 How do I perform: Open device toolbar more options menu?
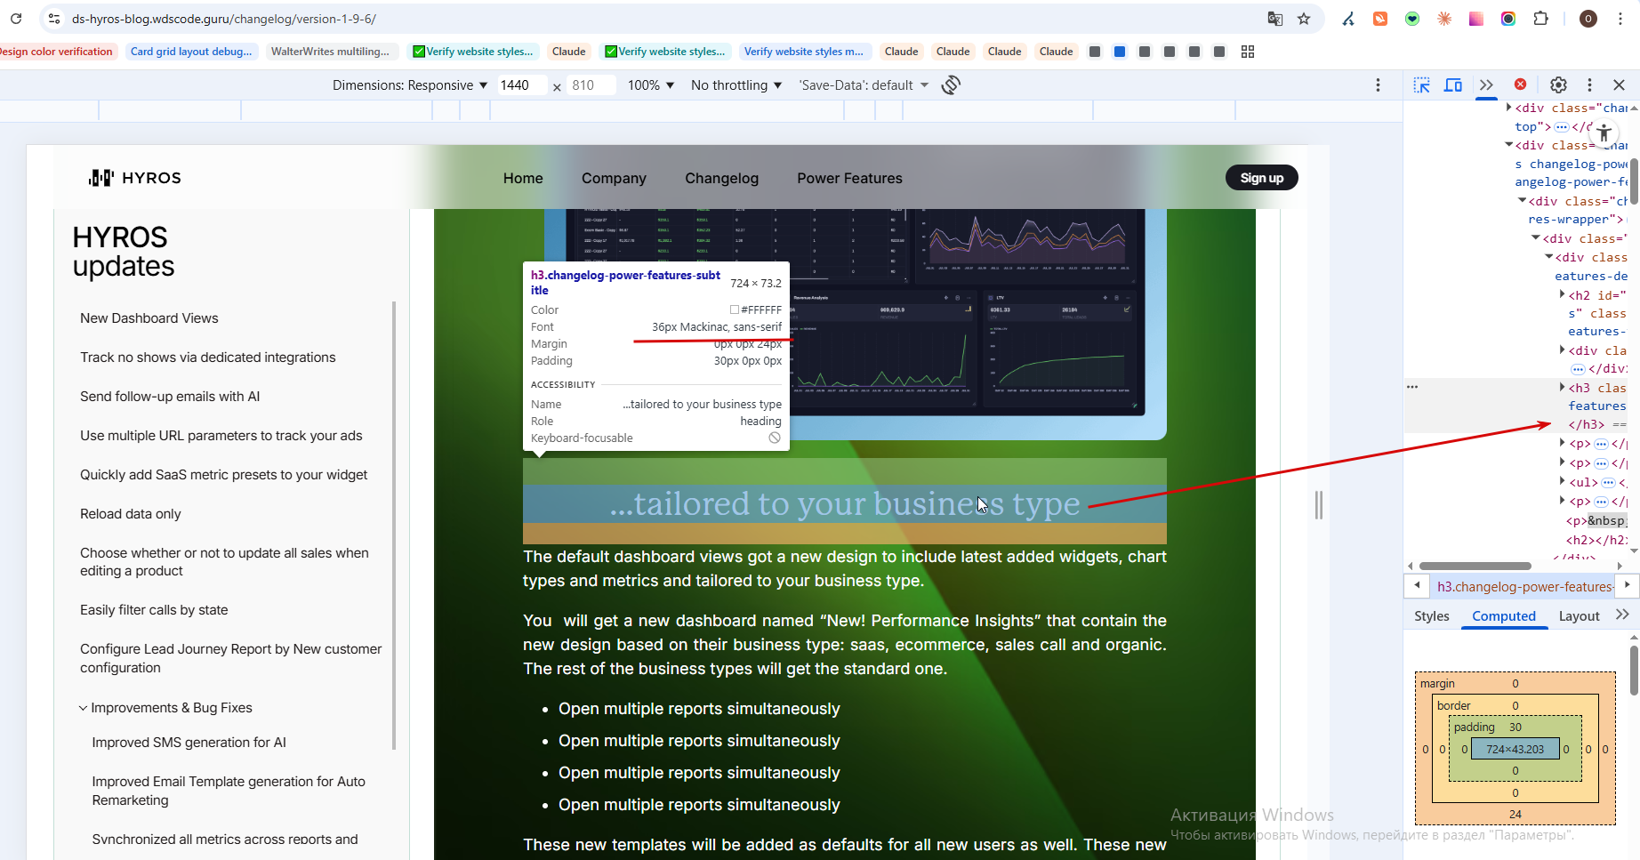(x=1379, y=85)
